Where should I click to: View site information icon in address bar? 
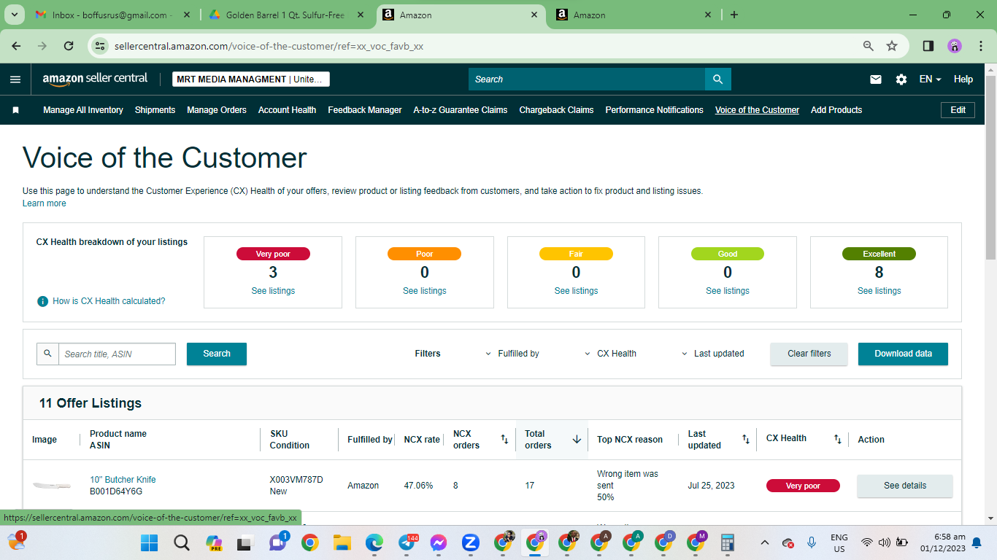click(101, 46)
